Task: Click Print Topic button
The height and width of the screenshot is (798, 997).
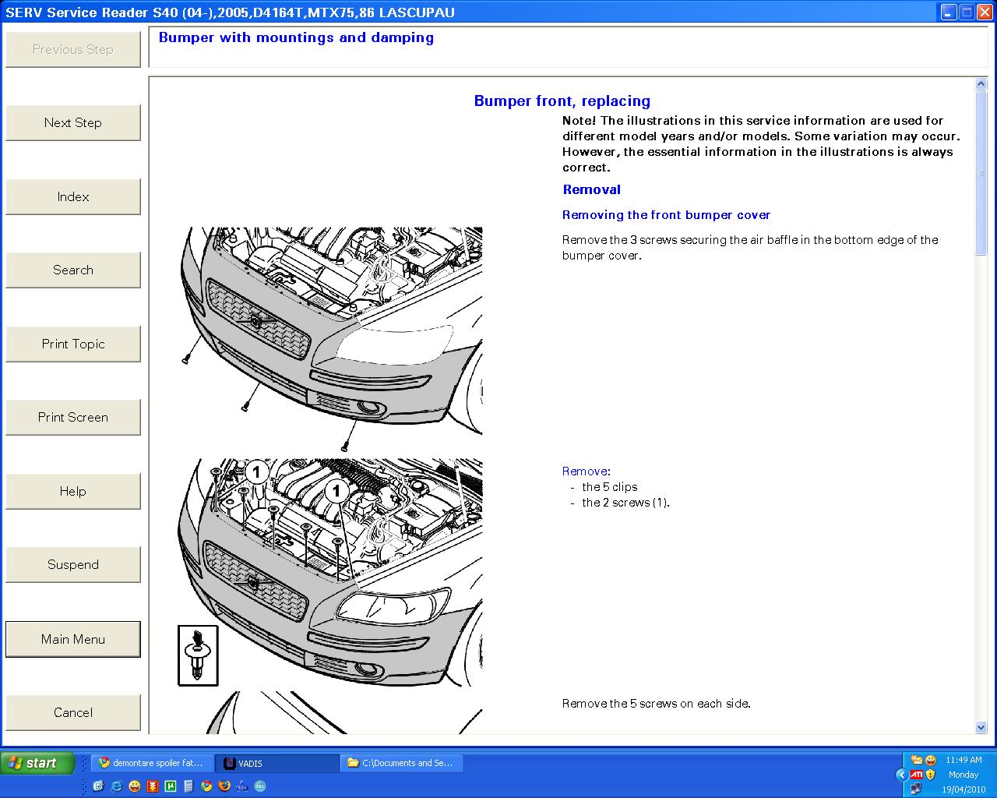Action: tap(73, 344)
